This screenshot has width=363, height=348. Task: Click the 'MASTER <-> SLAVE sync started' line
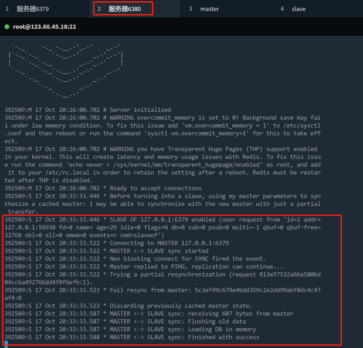coord(159,251)
